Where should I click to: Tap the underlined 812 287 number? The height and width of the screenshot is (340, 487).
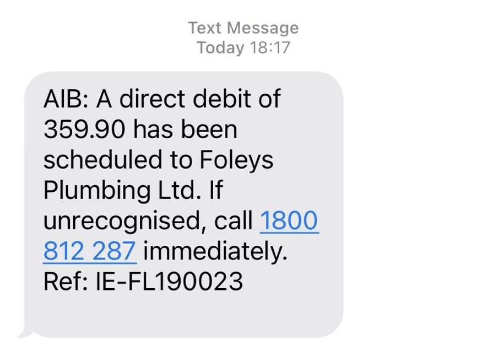[x=90, y=251]
